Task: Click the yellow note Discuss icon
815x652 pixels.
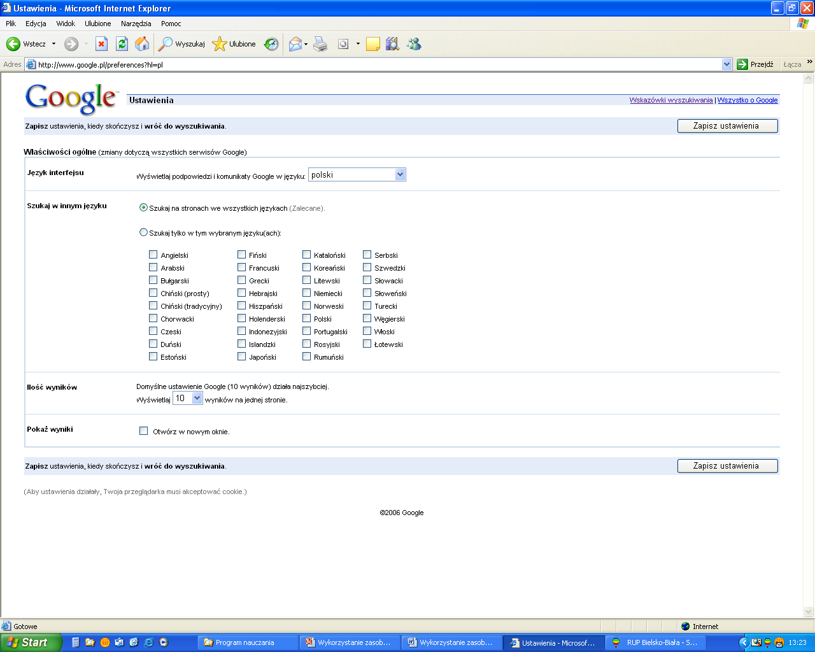Action: coord(373,44)
